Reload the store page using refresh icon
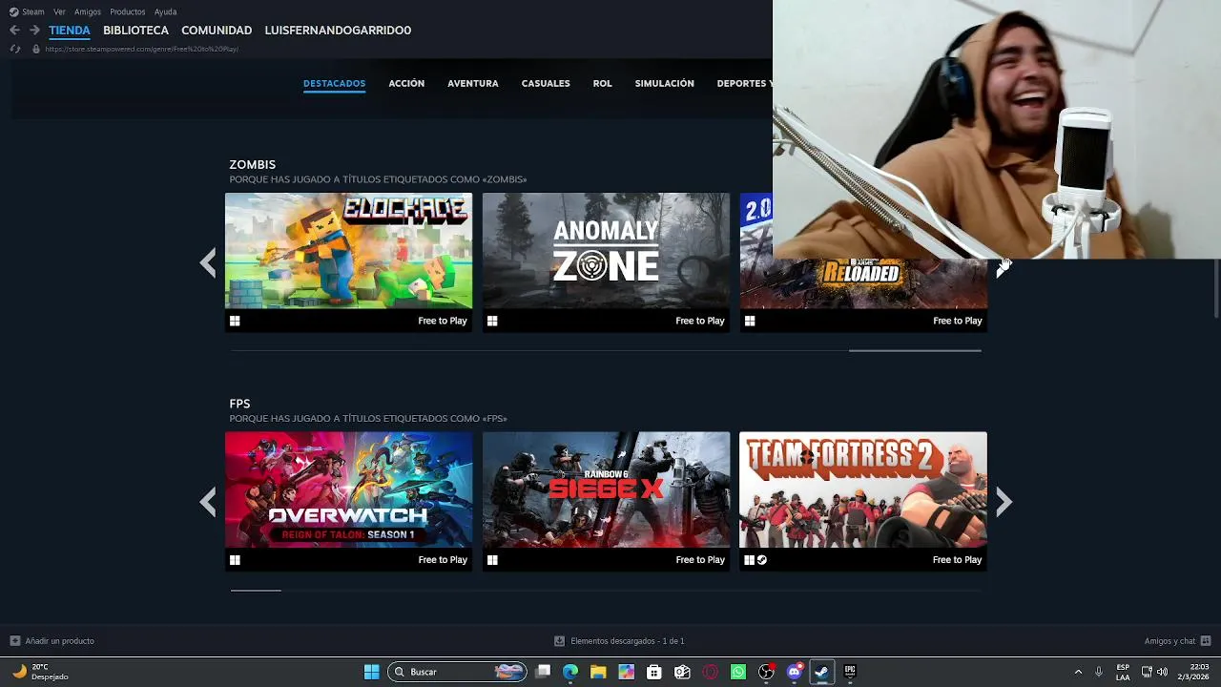The width and height of the screenshot is (1221, 687). click(15, 49)
